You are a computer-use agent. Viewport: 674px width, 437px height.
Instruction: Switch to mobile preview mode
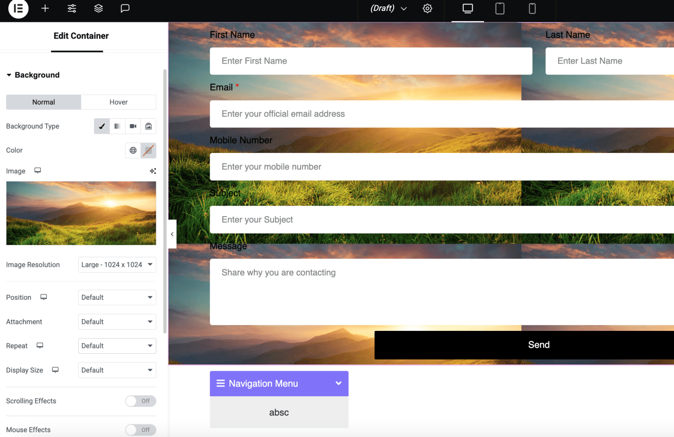coord(532,8)
